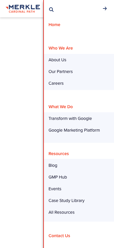Go to the Home menu item
The image size is (114, 248).
point(54,25)
